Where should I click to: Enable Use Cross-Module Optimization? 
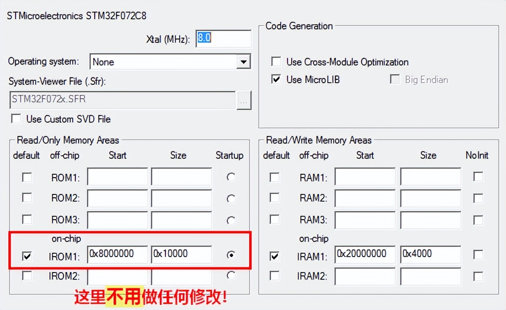[276, 61]
